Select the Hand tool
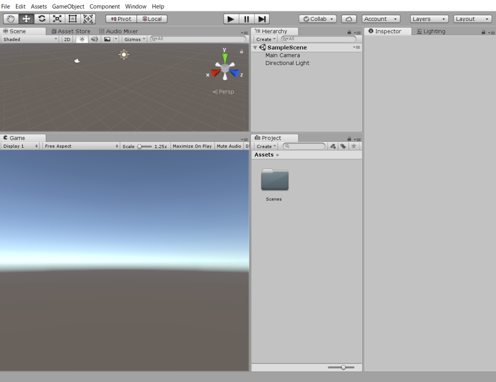The image size is (496, 382). tap(11, 19)
